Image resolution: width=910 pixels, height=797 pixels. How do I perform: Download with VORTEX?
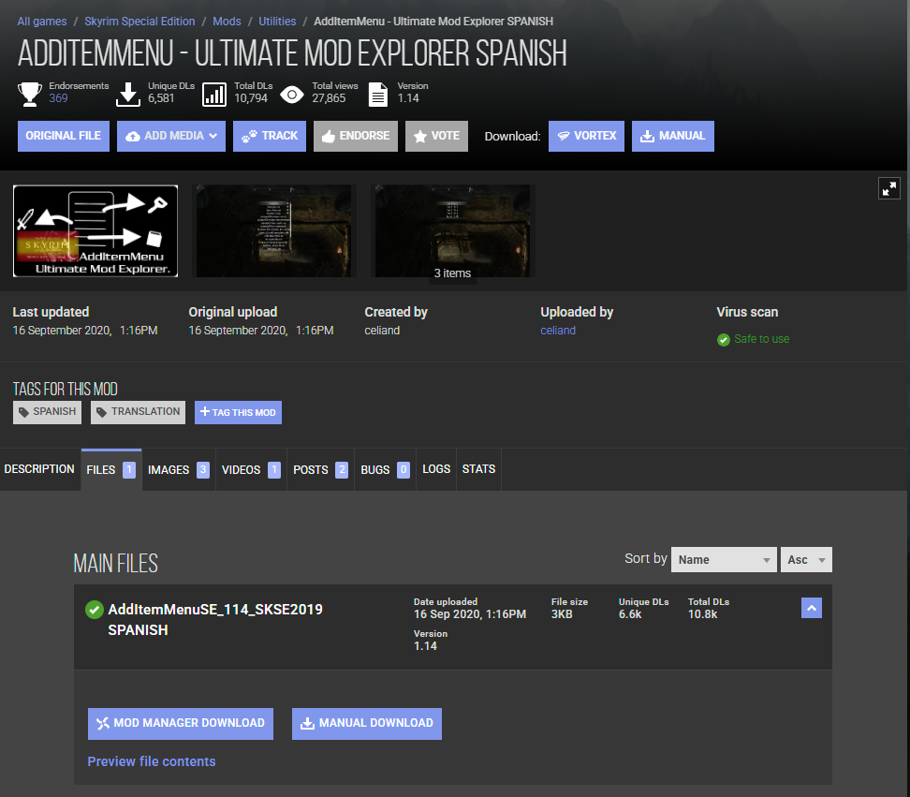[x=586, y=136]
